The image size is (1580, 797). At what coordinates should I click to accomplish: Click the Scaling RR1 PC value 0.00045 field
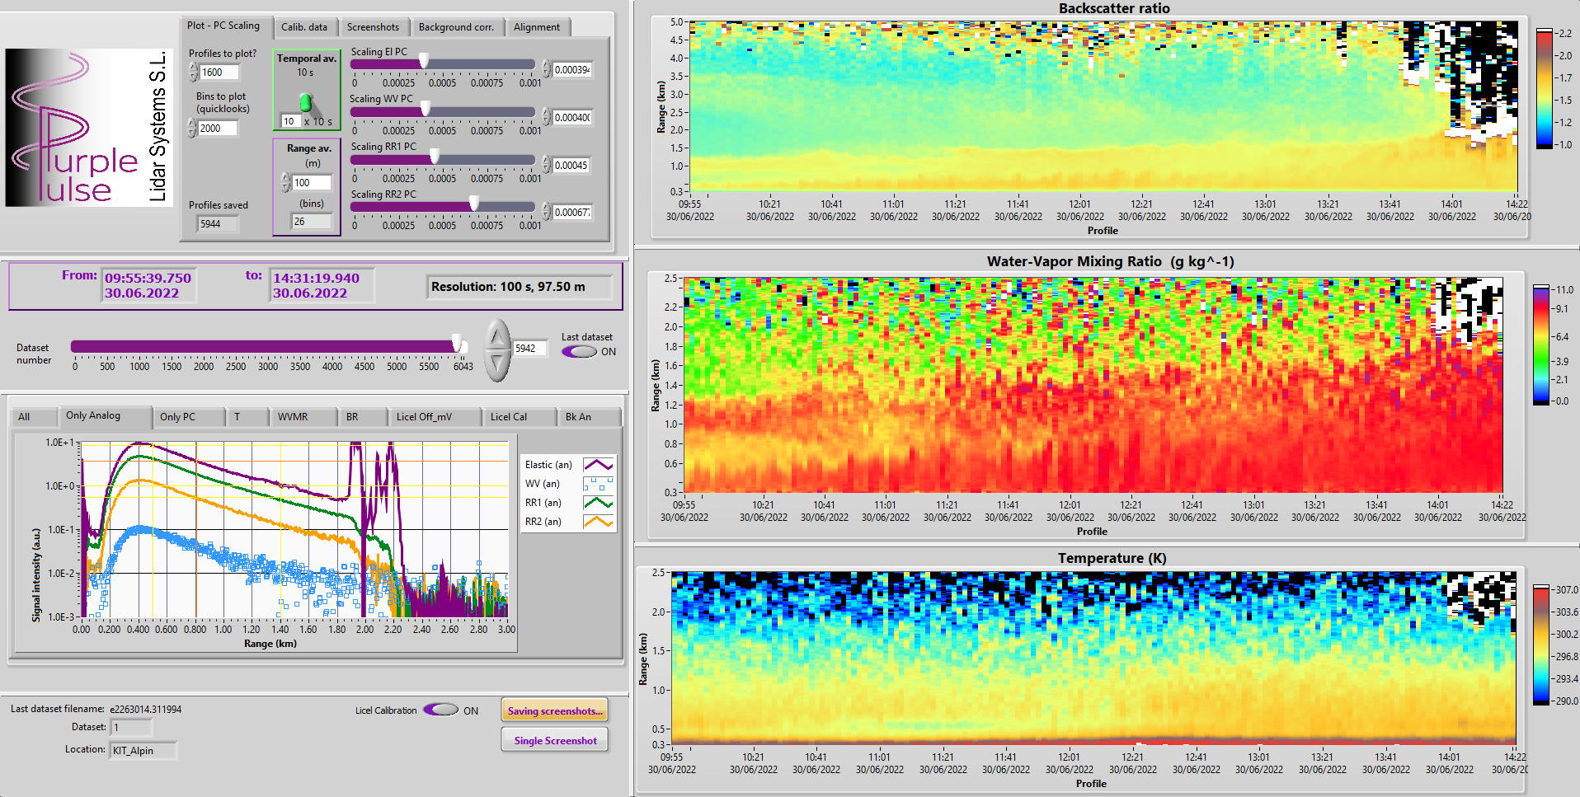click(571, 166)
